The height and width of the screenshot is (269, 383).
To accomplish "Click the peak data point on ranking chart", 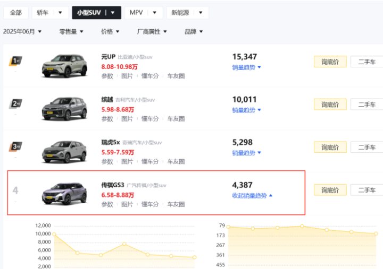I will tap(302, 226).
